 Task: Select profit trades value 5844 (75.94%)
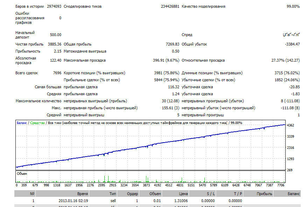167,80
